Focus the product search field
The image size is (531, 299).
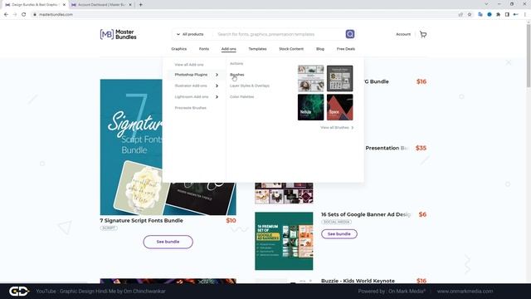coord(280,34)
